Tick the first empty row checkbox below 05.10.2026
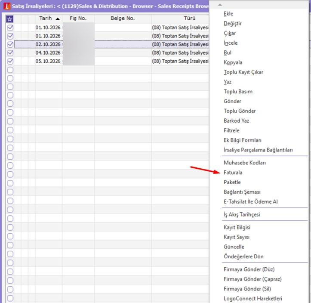311x303 pixels. tap(10, 70)
